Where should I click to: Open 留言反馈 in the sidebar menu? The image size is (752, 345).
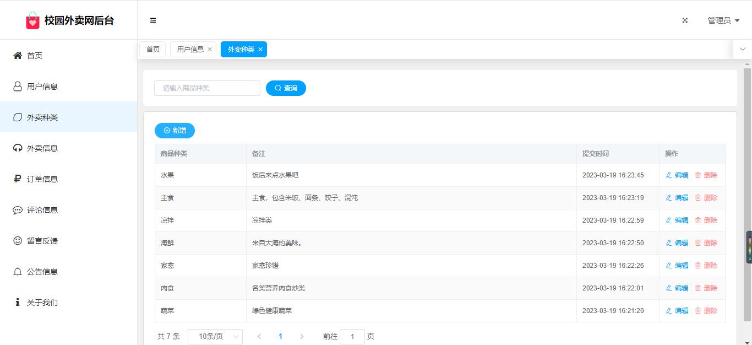coord(42,241)
